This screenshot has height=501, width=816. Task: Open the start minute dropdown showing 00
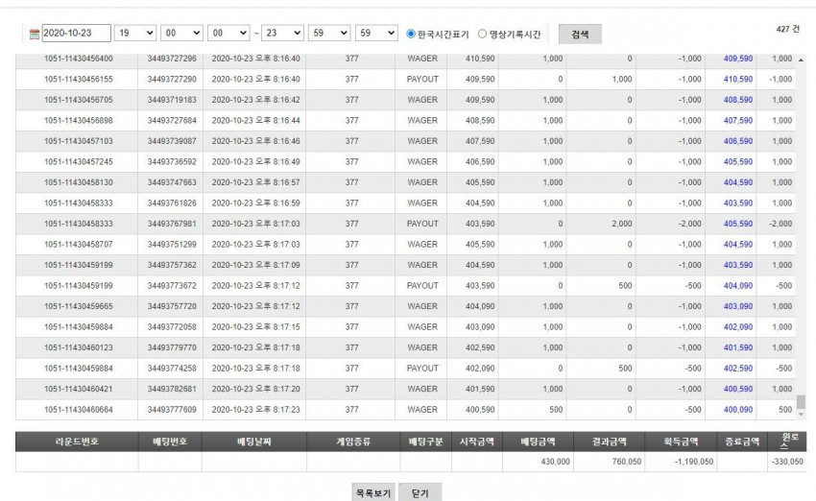coord(181,33)
